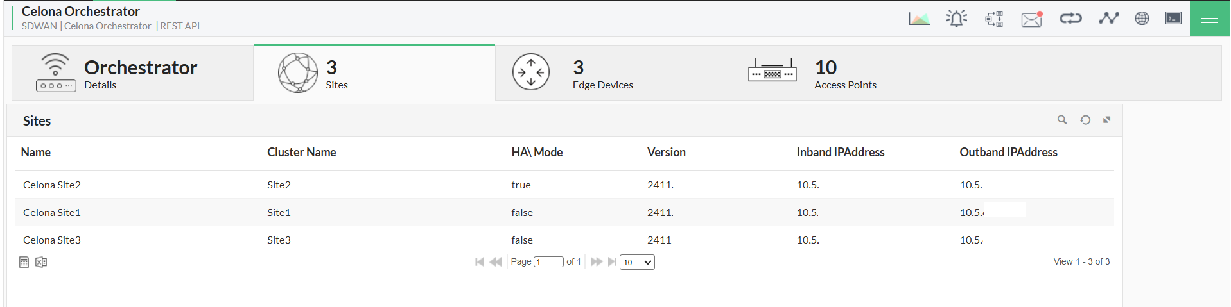Click Inband IP for Celona Site1

[x=808, y=212]
